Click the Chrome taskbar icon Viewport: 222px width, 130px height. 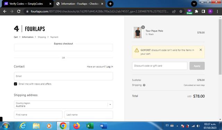tap(63, 126)
